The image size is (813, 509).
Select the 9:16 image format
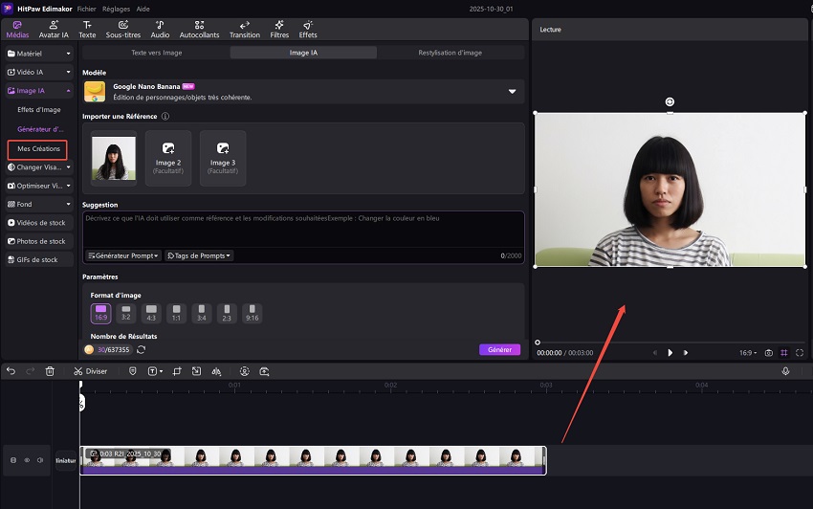click(252, 314)
